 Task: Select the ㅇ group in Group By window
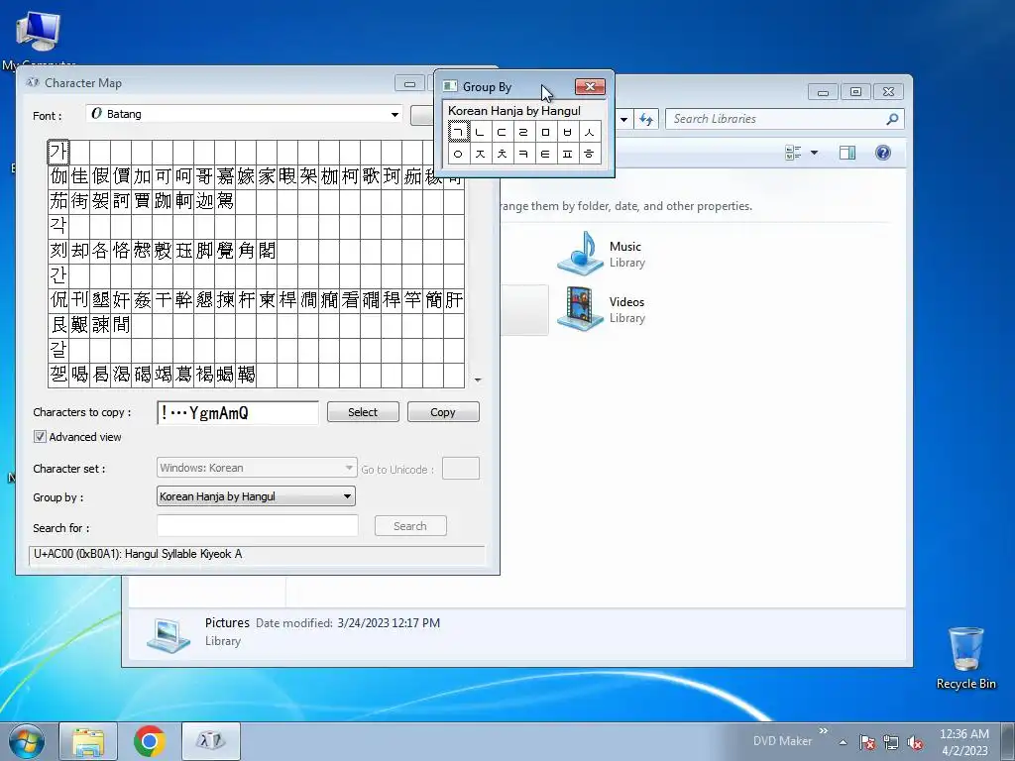click(x=458, y=154)
